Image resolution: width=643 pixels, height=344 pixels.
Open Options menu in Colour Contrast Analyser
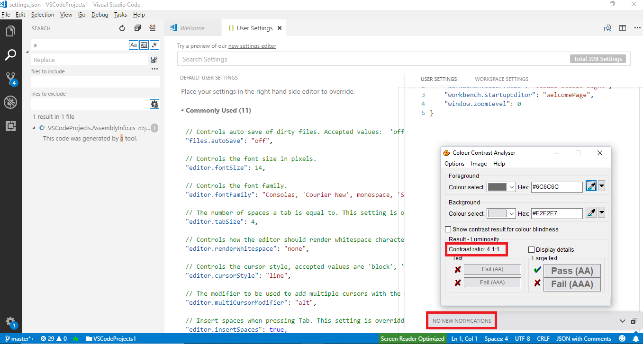[x=454, y=164]
